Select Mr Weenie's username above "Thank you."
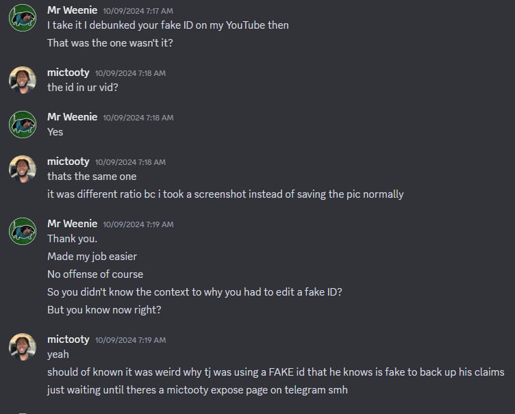The image size is (515, 414). point(72,224)
